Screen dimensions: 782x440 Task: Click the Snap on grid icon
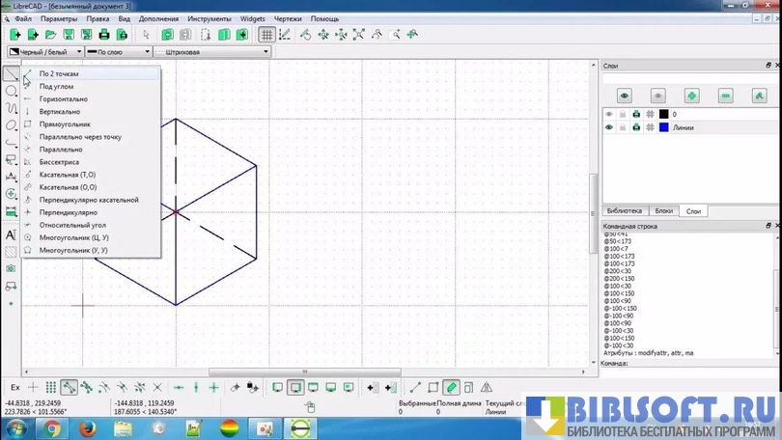click(51, 387)
